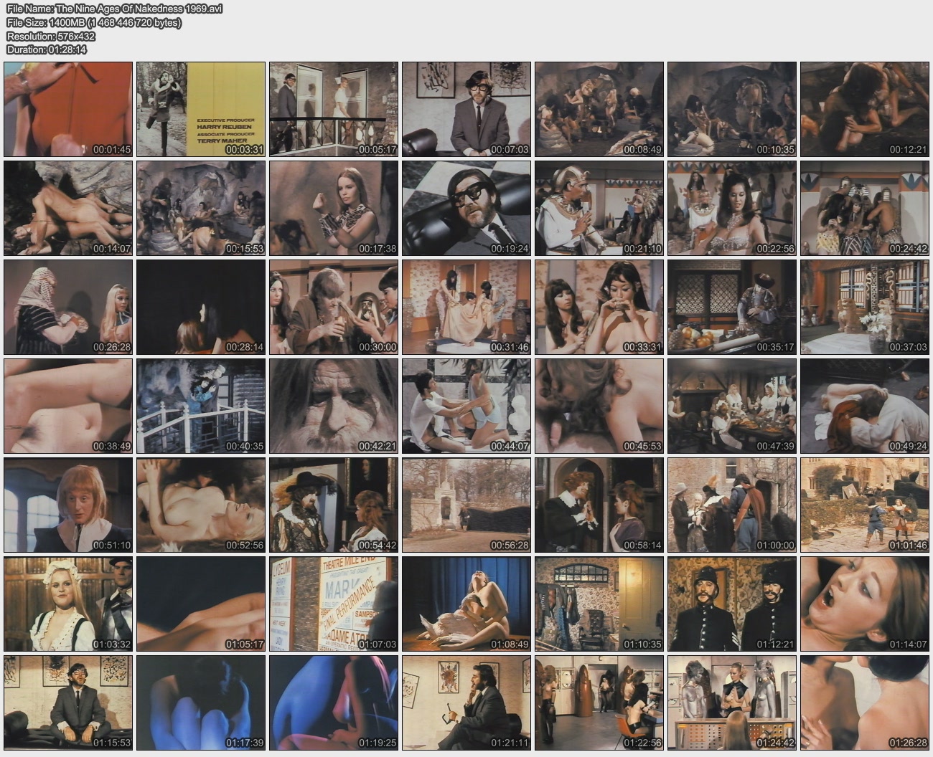The height and width of the screenshot is (757, 933).
Task: Select the frame at 00:07:03
Action: 467,109
